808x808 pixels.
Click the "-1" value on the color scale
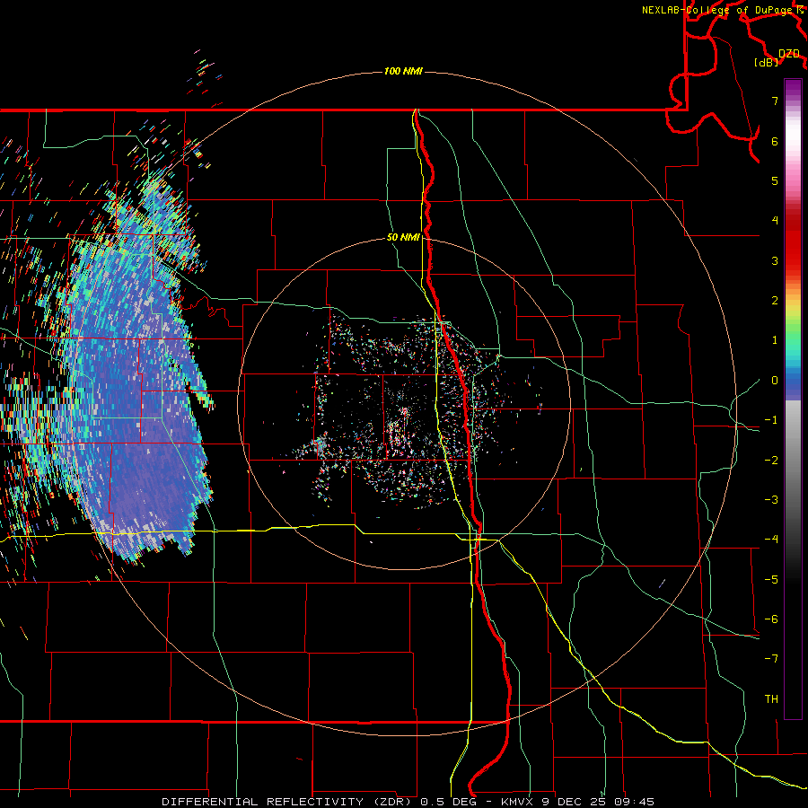(771, 420)
